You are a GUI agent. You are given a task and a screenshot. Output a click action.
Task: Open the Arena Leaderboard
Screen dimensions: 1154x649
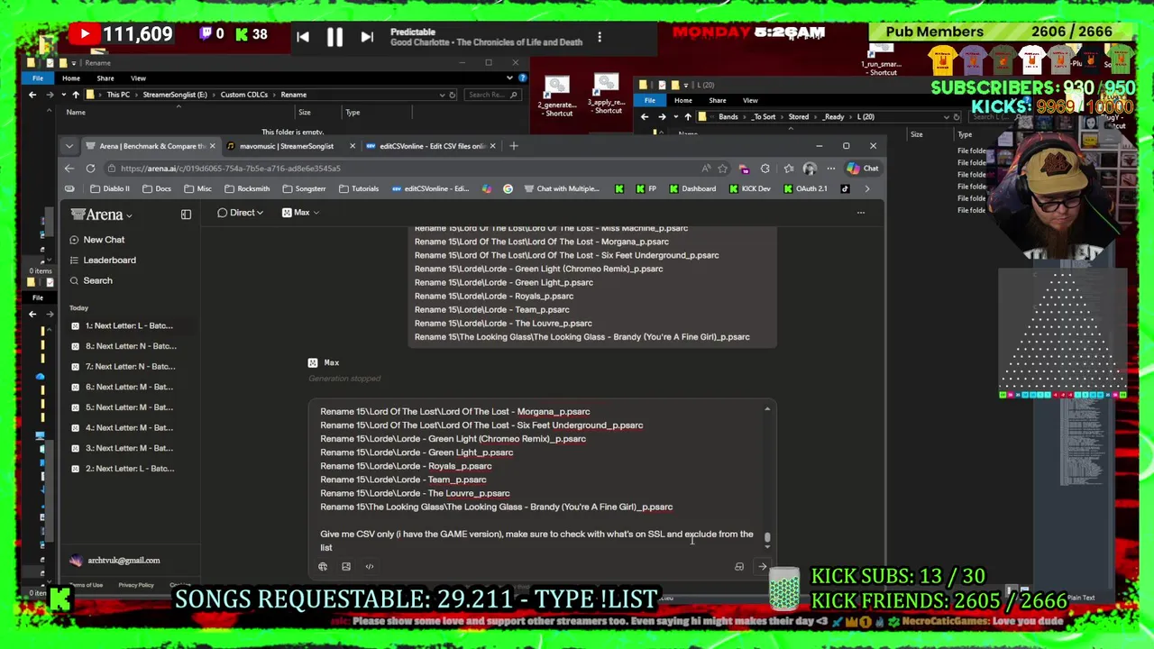(103, 261)
